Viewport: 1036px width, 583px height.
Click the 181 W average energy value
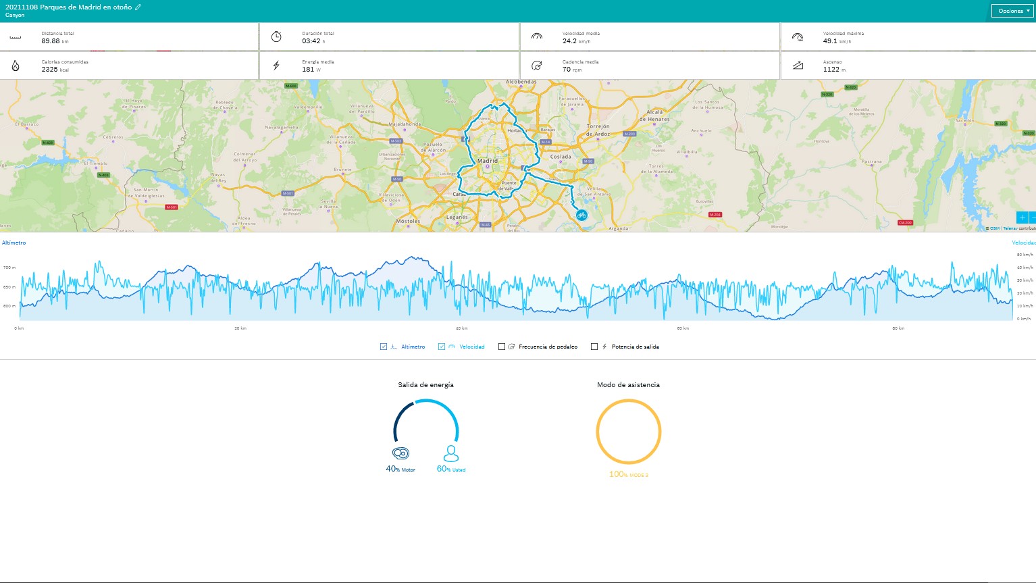(x=311, y=70)
